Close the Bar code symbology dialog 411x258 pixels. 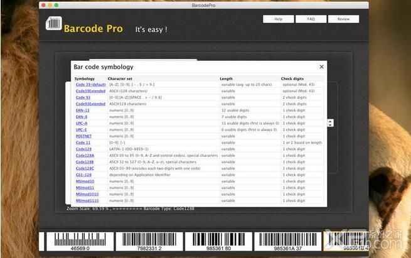[x=322, y=67]
